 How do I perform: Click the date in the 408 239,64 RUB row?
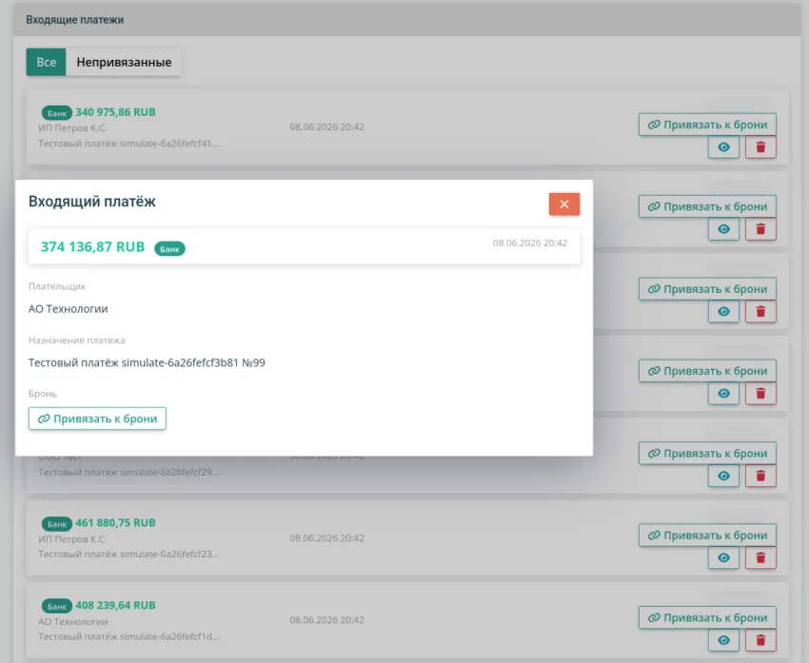[x=327, y=620]
